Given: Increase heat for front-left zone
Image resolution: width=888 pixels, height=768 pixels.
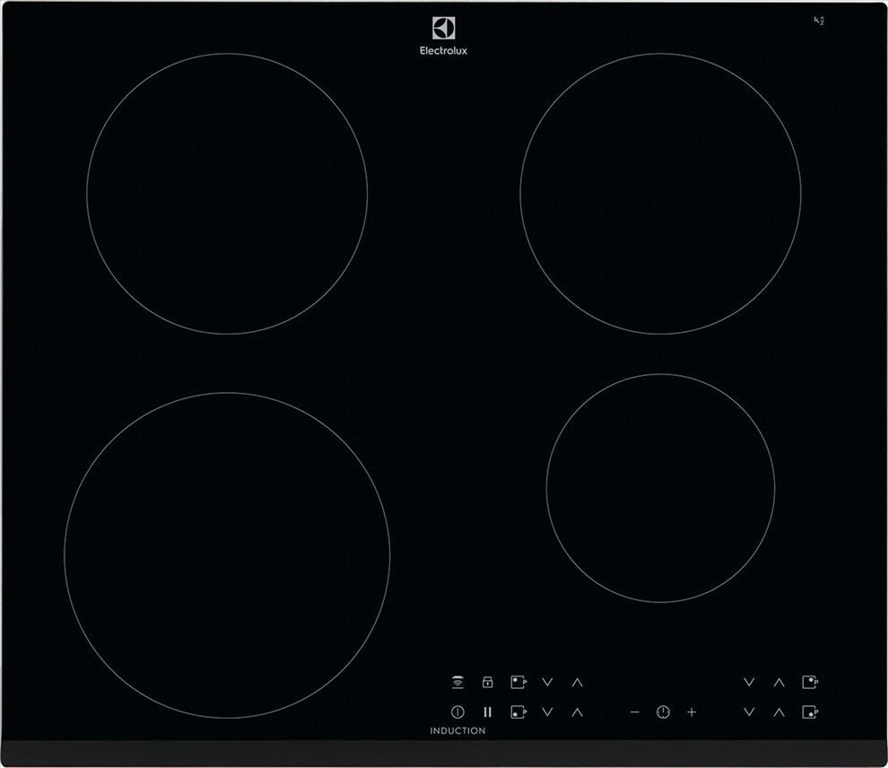Looking at the screenshot, I should point(577,712).
